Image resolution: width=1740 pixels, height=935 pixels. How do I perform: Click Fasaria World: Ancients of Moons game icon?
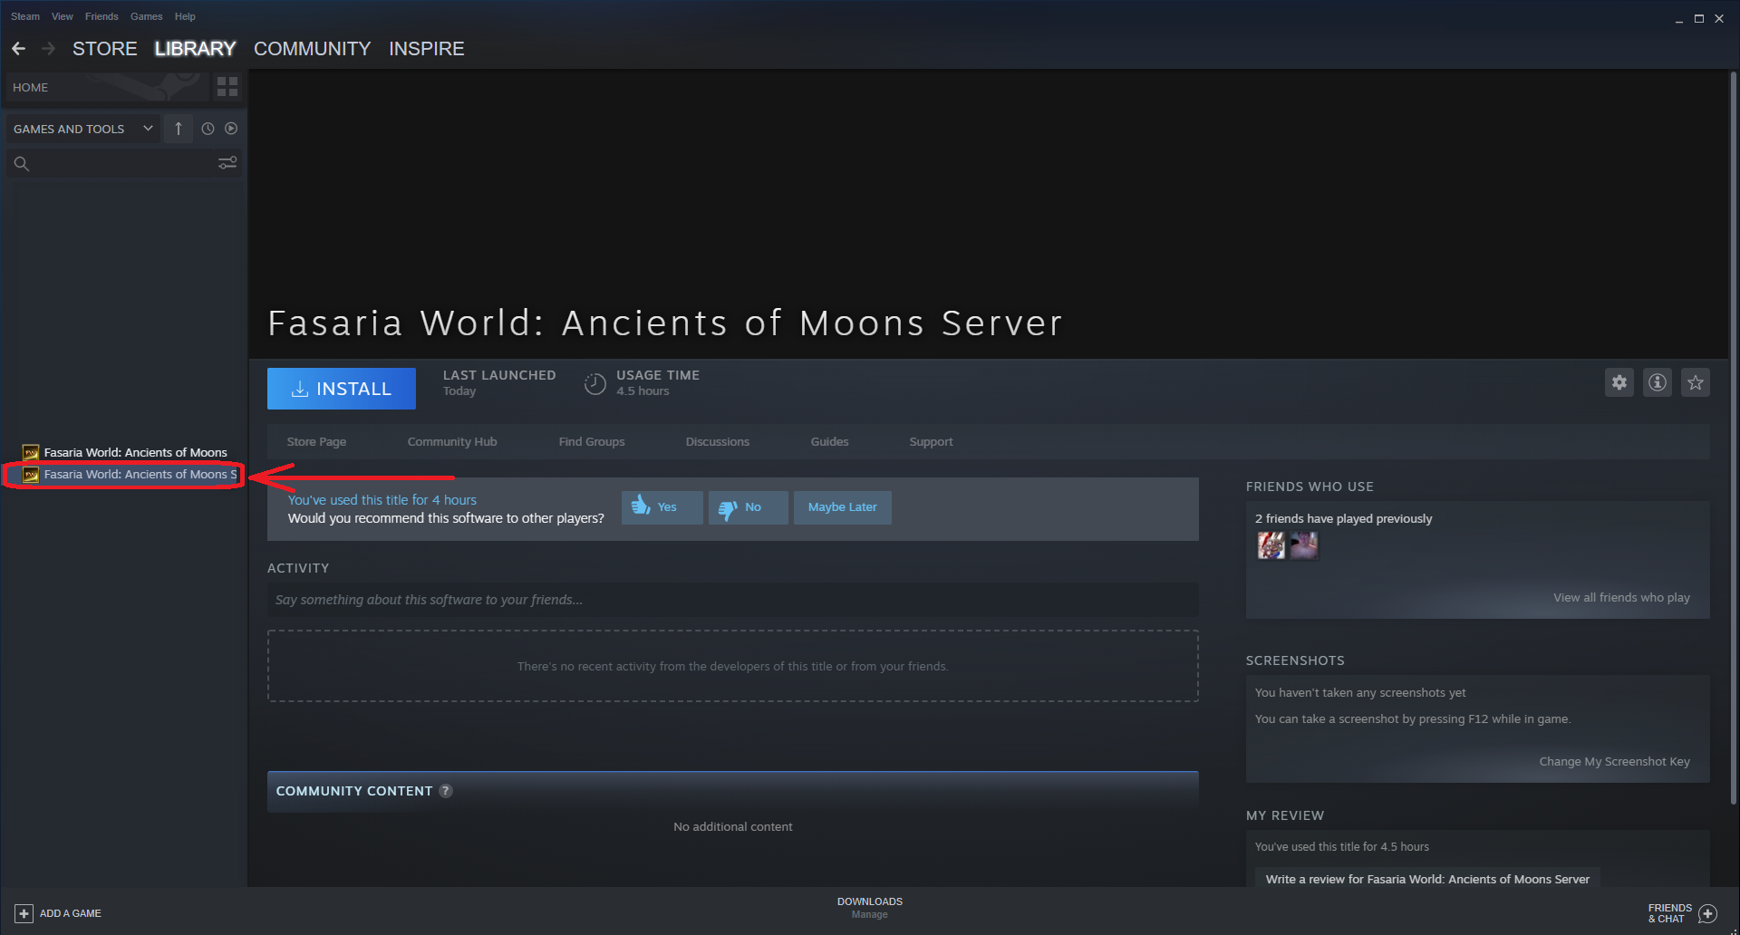tap(31, 452)
